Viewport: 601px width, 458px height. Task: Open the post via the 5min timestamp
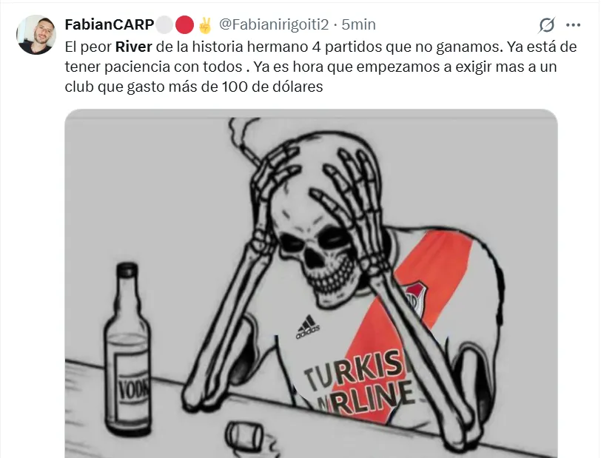tap(359, 25)
